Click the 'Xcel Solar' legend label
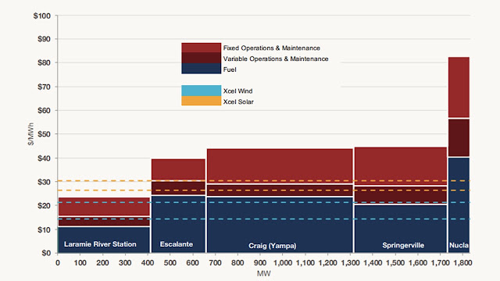This screenshot has height=281, width=500. pyautogui.click(x=238, y=102)
